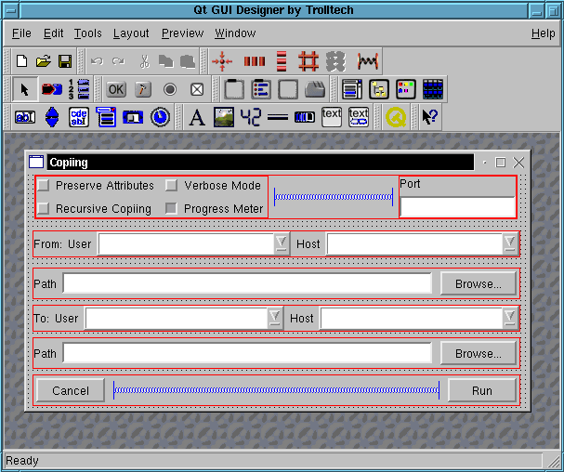Open the From Host dropdown arrow
The image size is (564, 472).
click(509, 243)
